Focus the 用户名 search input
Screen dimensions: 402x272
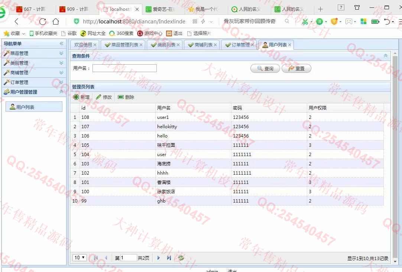pyautogui.click(x=124, y=68)
